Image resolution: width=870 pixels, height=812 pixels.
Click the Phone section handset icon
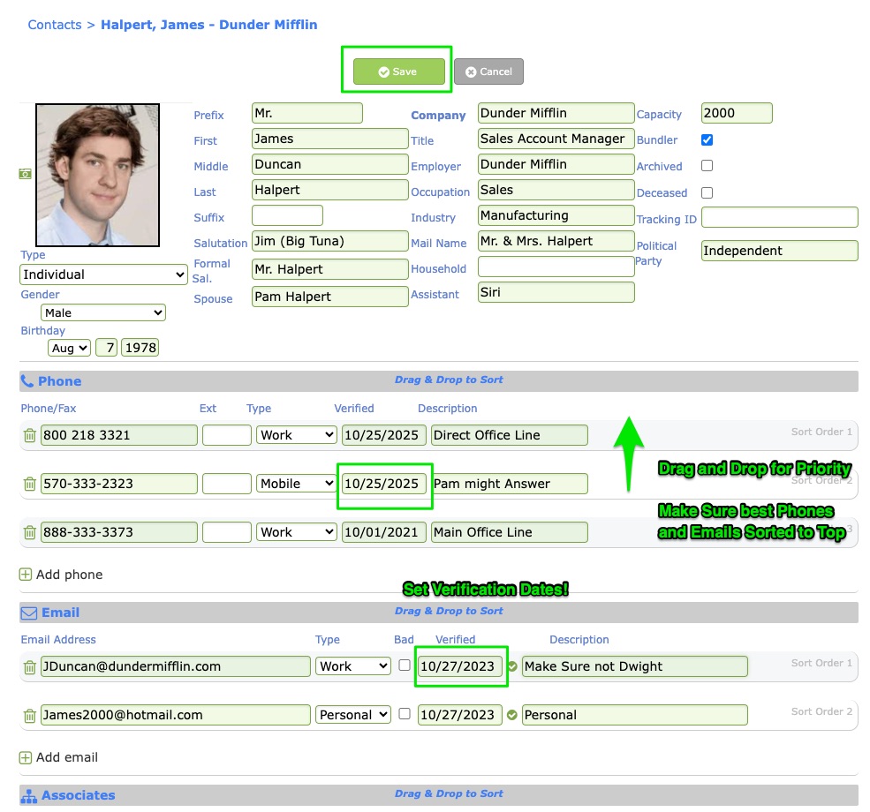click(27, 381)
